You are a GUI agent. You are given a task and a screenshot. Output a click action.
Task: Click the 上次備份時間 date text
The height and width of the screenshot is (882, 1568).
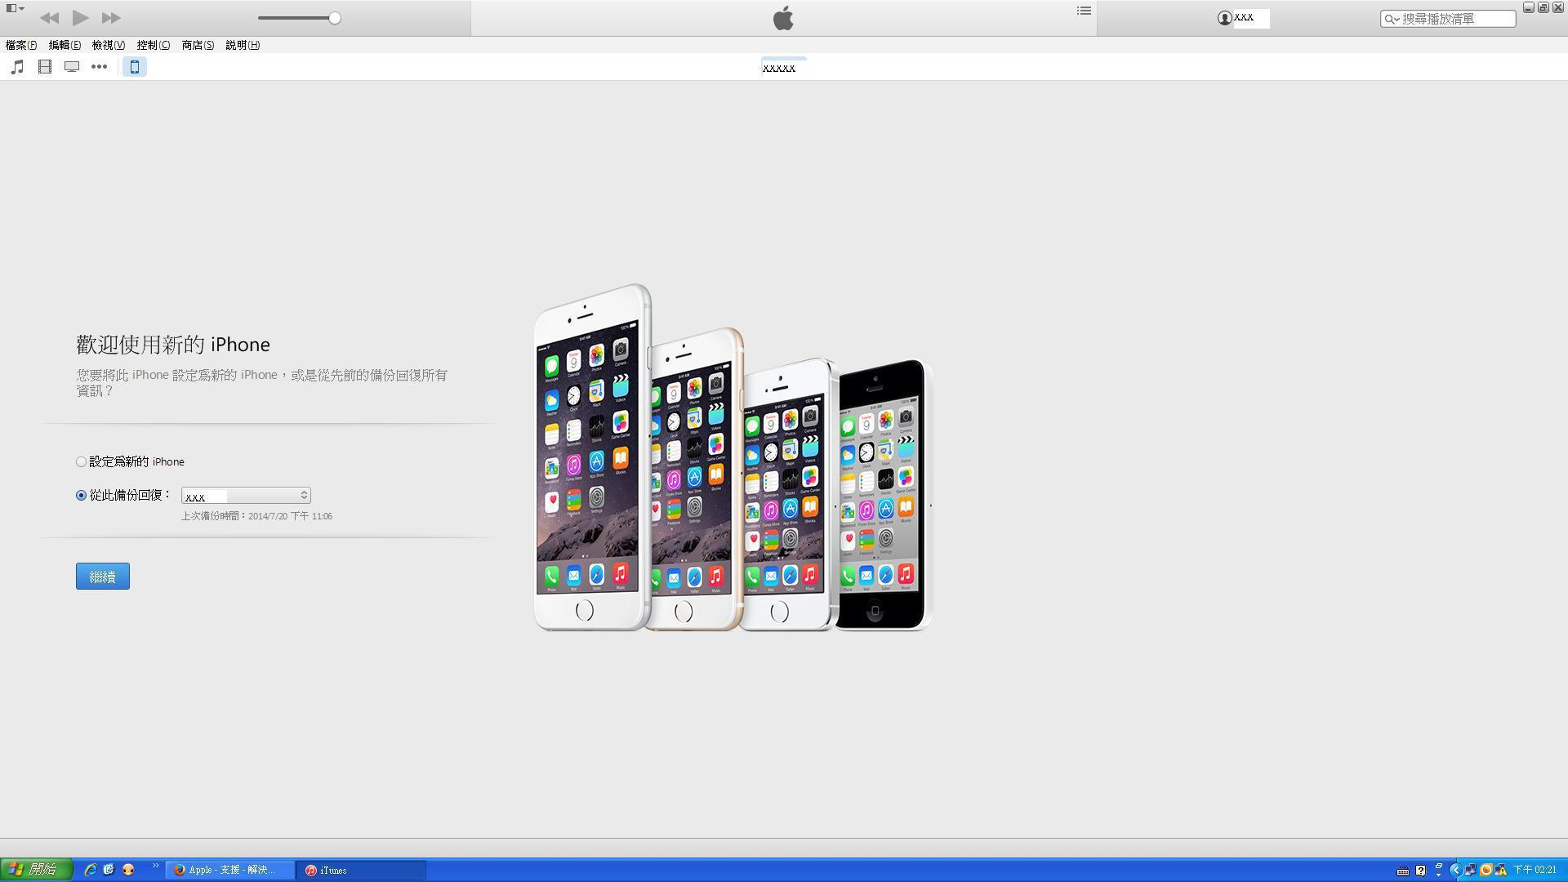[256, 517]
